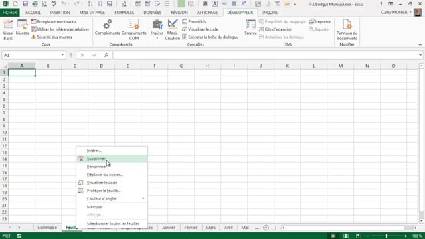
Task: Toggle Utiliser les références relatives
Action: tap(60, 29)
